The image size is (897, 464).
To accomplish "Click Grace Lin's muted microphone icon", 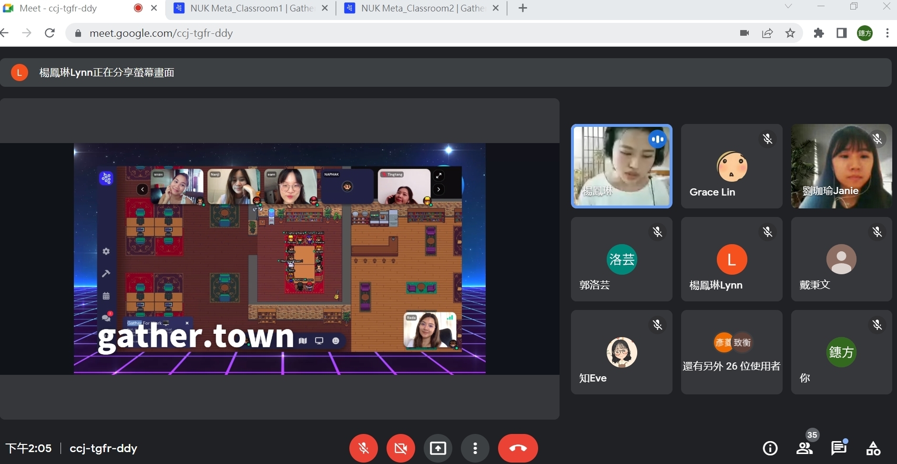I will 767,139.
